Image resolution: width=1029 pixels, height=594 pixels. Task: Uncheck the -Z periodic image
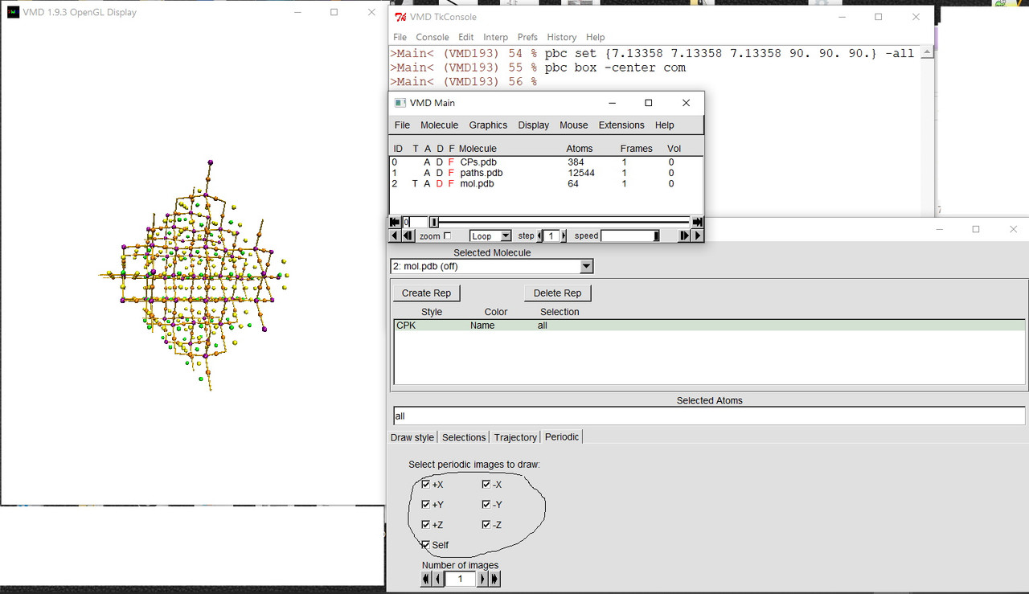click(x=486, y=524)
